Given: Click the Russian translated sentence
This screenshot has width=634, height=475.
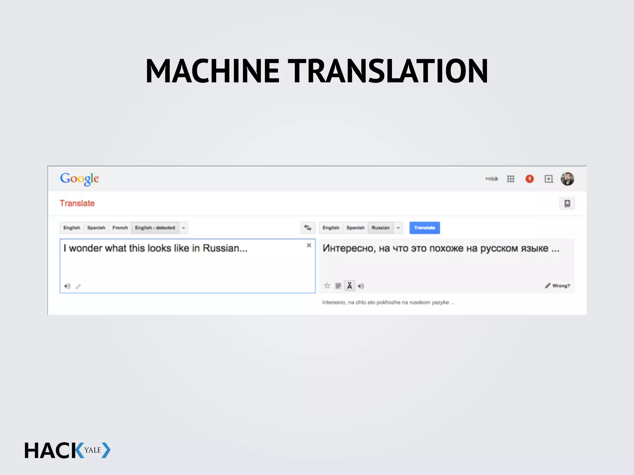Looking at the screenshot, I should point(441,248).
